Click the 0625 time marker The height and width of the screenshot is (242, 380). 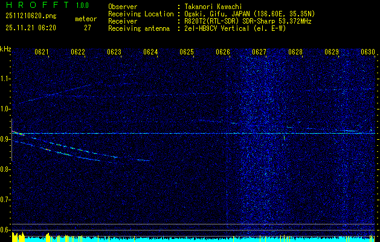coord(187,52)
